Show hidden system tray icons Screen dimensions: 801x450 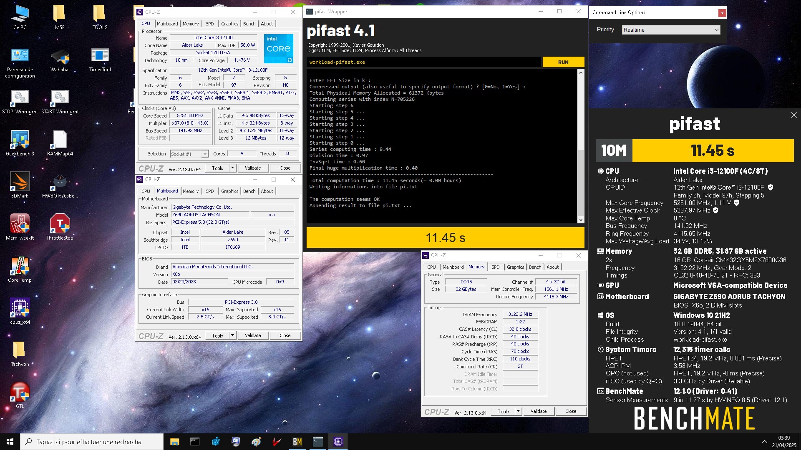[x=764, y=442]
